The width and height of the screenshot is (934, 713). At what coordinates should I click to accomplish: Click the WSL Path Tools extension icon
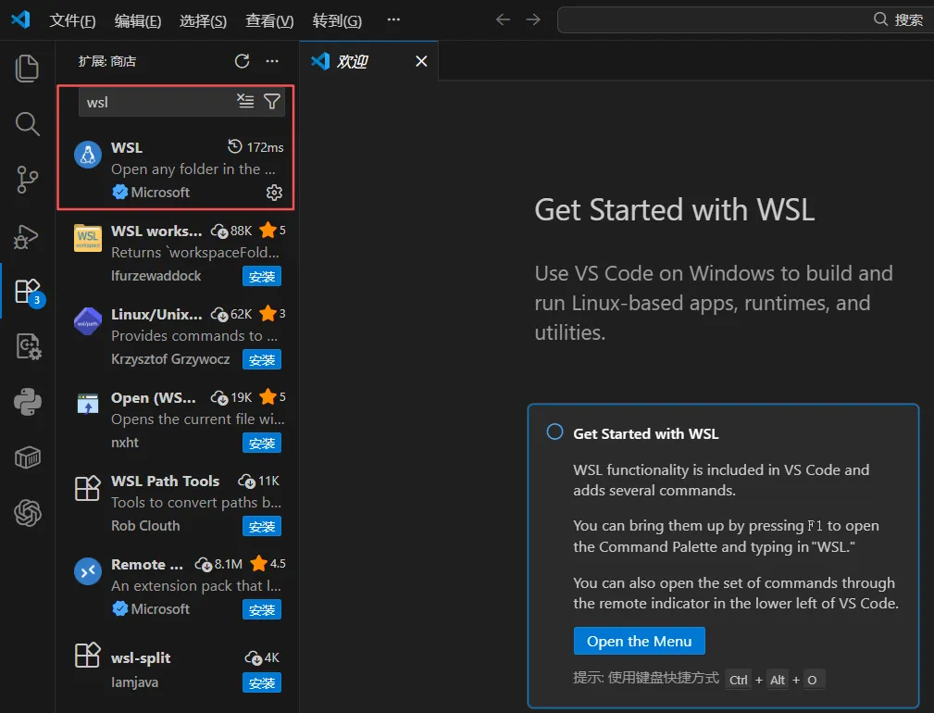point(88,488)
